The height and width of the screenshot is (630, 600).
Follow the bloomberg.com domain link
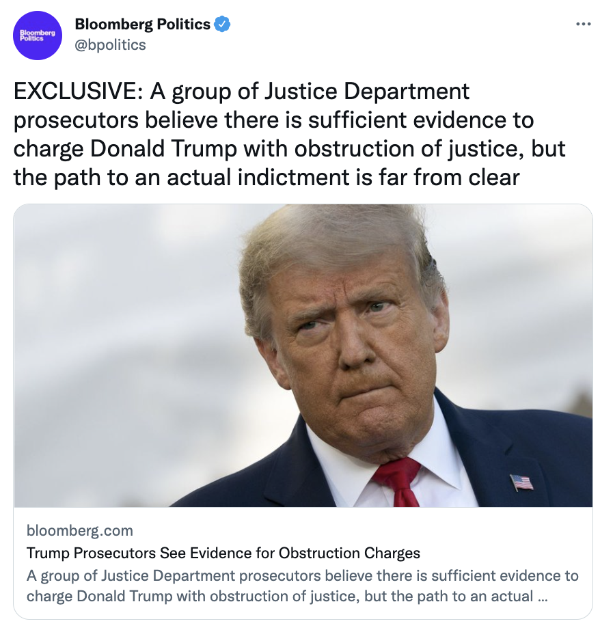79,530
